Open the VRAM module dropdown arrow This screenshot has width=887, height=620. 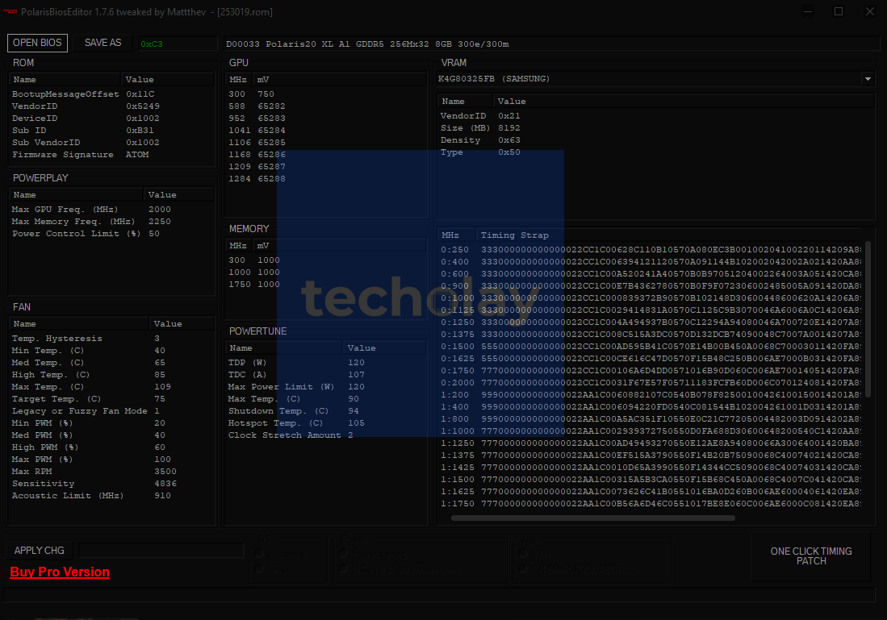(868, 79)
